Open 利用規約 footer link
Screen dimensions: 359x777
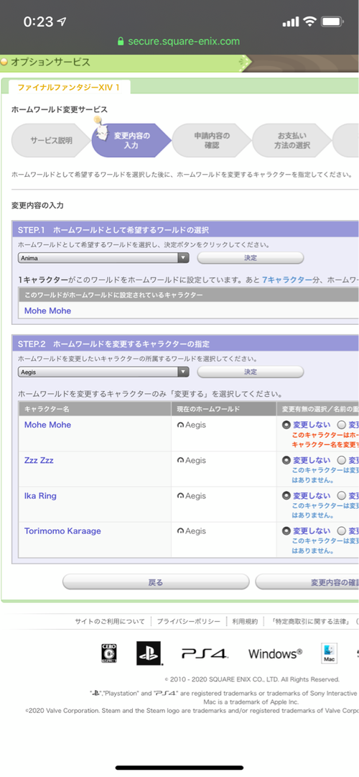[245, 622]
